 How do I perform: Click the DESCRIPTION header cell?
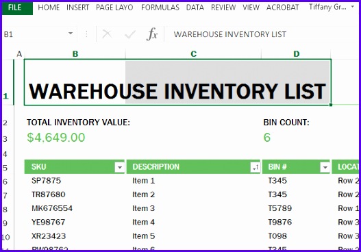point(193,167)
